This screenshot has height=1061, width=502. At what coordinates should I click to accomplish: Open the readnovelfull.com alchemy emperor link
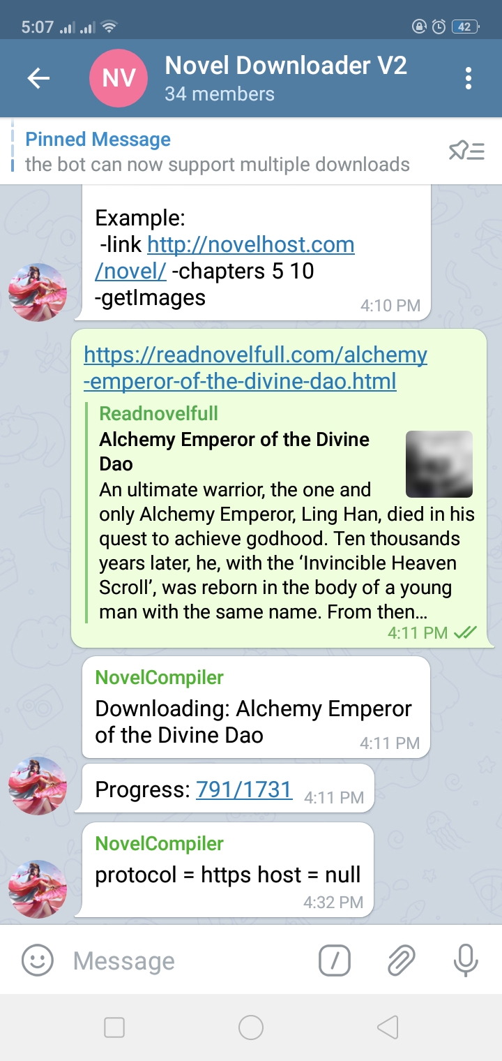tap(255, 368)
